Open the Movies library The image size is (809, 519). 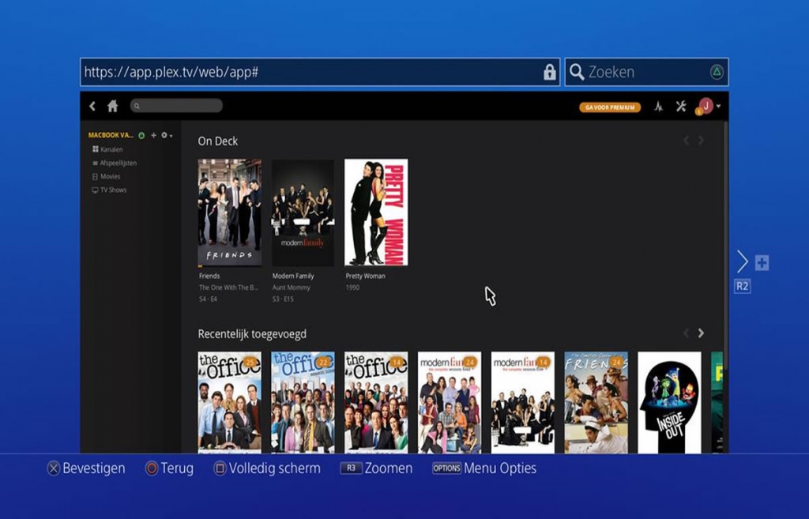click(106, 176)
